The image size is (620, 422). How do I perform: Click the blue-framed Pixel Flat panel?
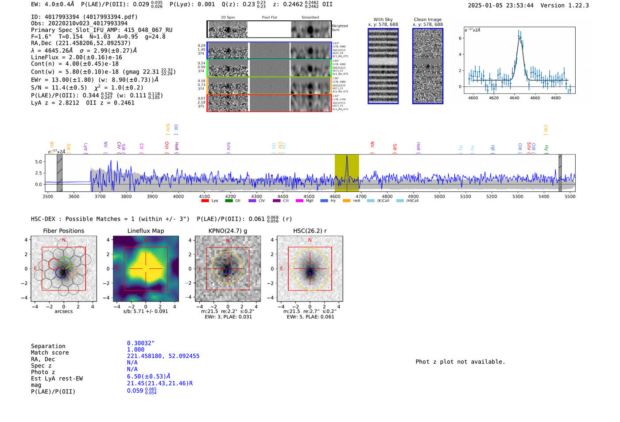pos(269,50)
